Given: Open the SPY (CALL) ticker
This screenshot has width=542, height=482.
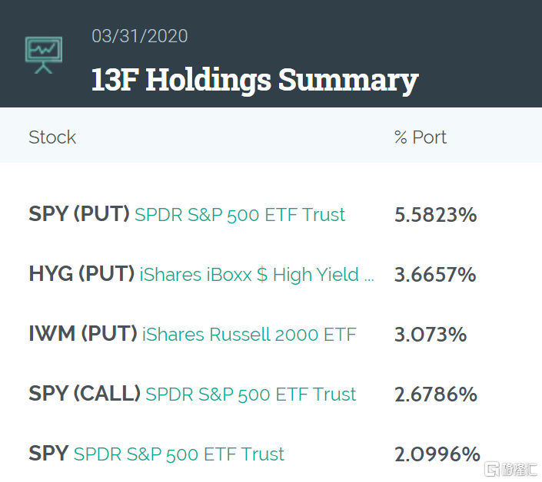Looking at the screenshot, I should (x=85, y=394).
